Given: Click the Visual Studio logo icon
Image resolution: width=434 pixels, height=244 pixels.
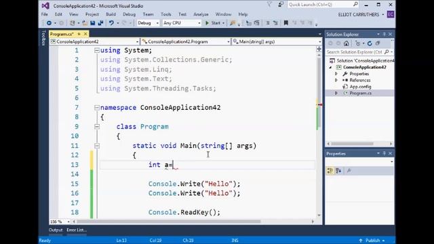Looking at the screenshot, I should 45,5.
